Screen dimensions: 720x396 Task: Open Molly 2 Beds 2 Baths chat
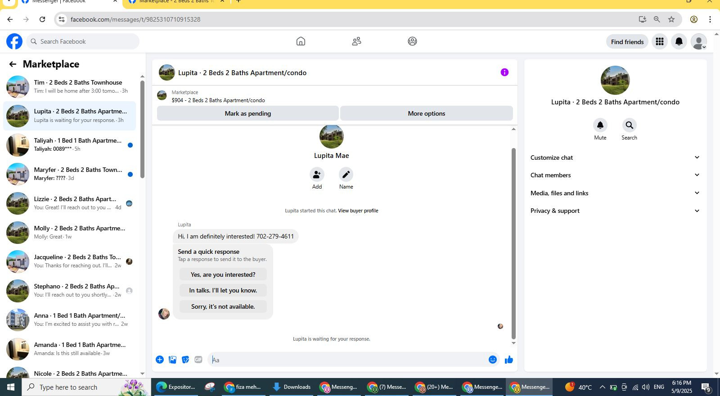(70, 232)
